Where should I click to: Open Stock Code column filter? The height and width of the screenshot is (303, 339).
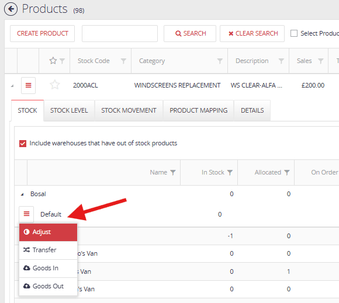[x=123, y=61]
